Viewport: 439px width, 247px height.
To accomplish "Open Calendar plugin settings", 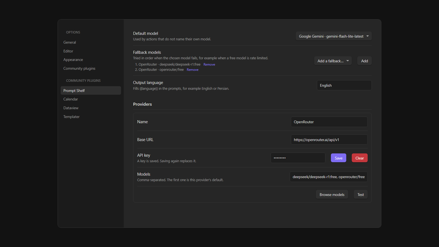I will tap(91, 99).
